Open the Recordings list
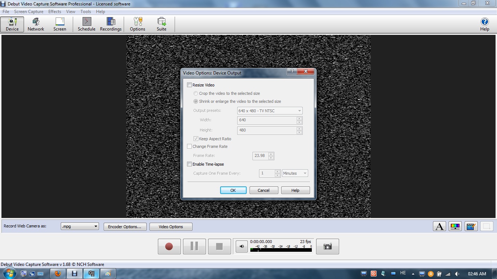Viewport: 497px width, 279px height. [111, 24]
